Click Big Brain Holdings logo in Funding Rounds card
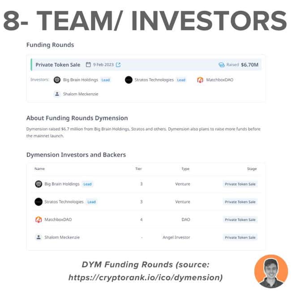This screenshot has width=291, height=291. (x=57, y=80)
